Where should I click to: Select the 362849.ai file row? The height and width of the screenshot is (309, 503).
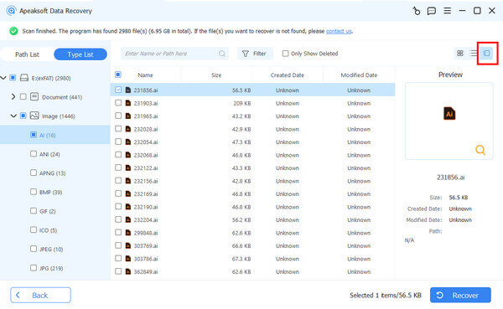tap(253, 271)
